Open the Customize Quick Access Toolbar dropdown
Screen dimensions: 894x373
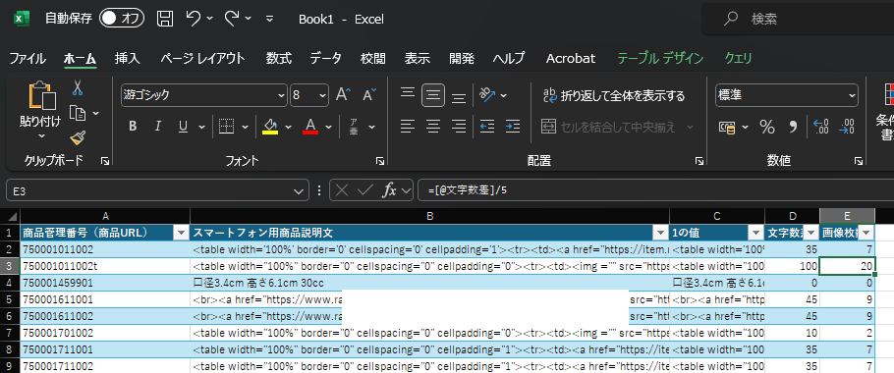click(270, 19)
